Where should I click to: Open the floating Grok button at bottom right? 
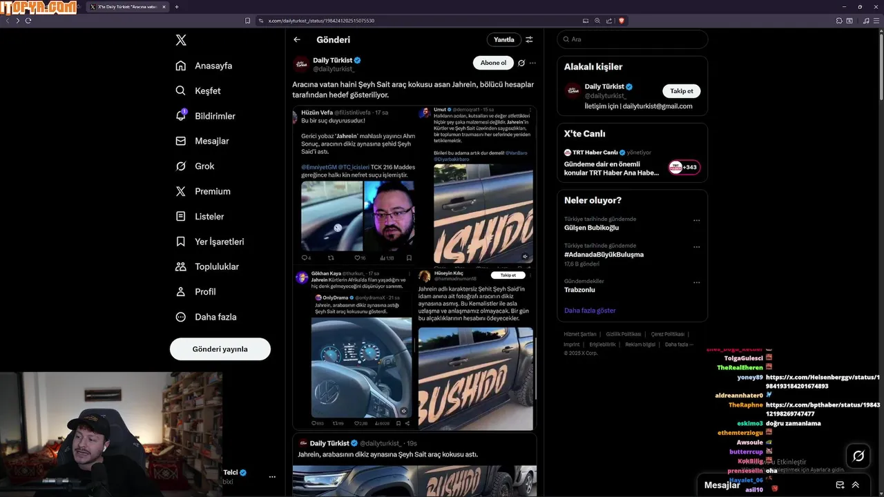click(x=858, y=456)
